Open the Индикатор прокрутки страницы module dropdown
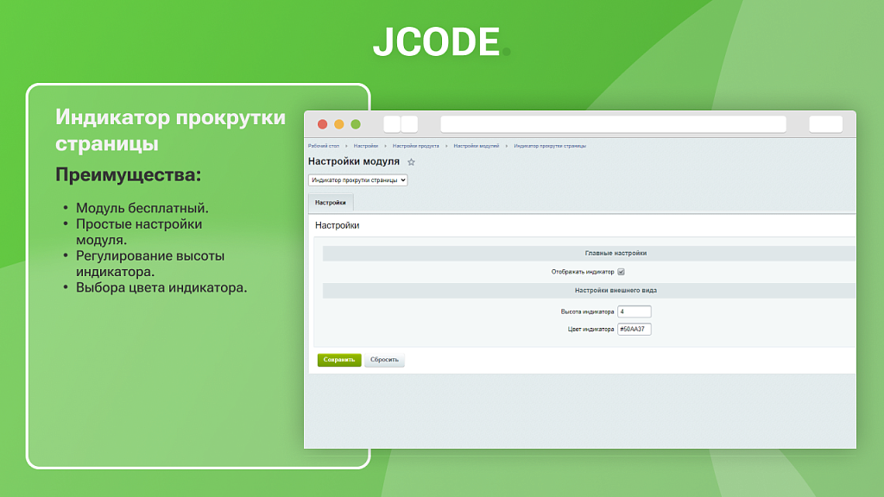Viewport: 884px width, 497px height. (358, 180)
